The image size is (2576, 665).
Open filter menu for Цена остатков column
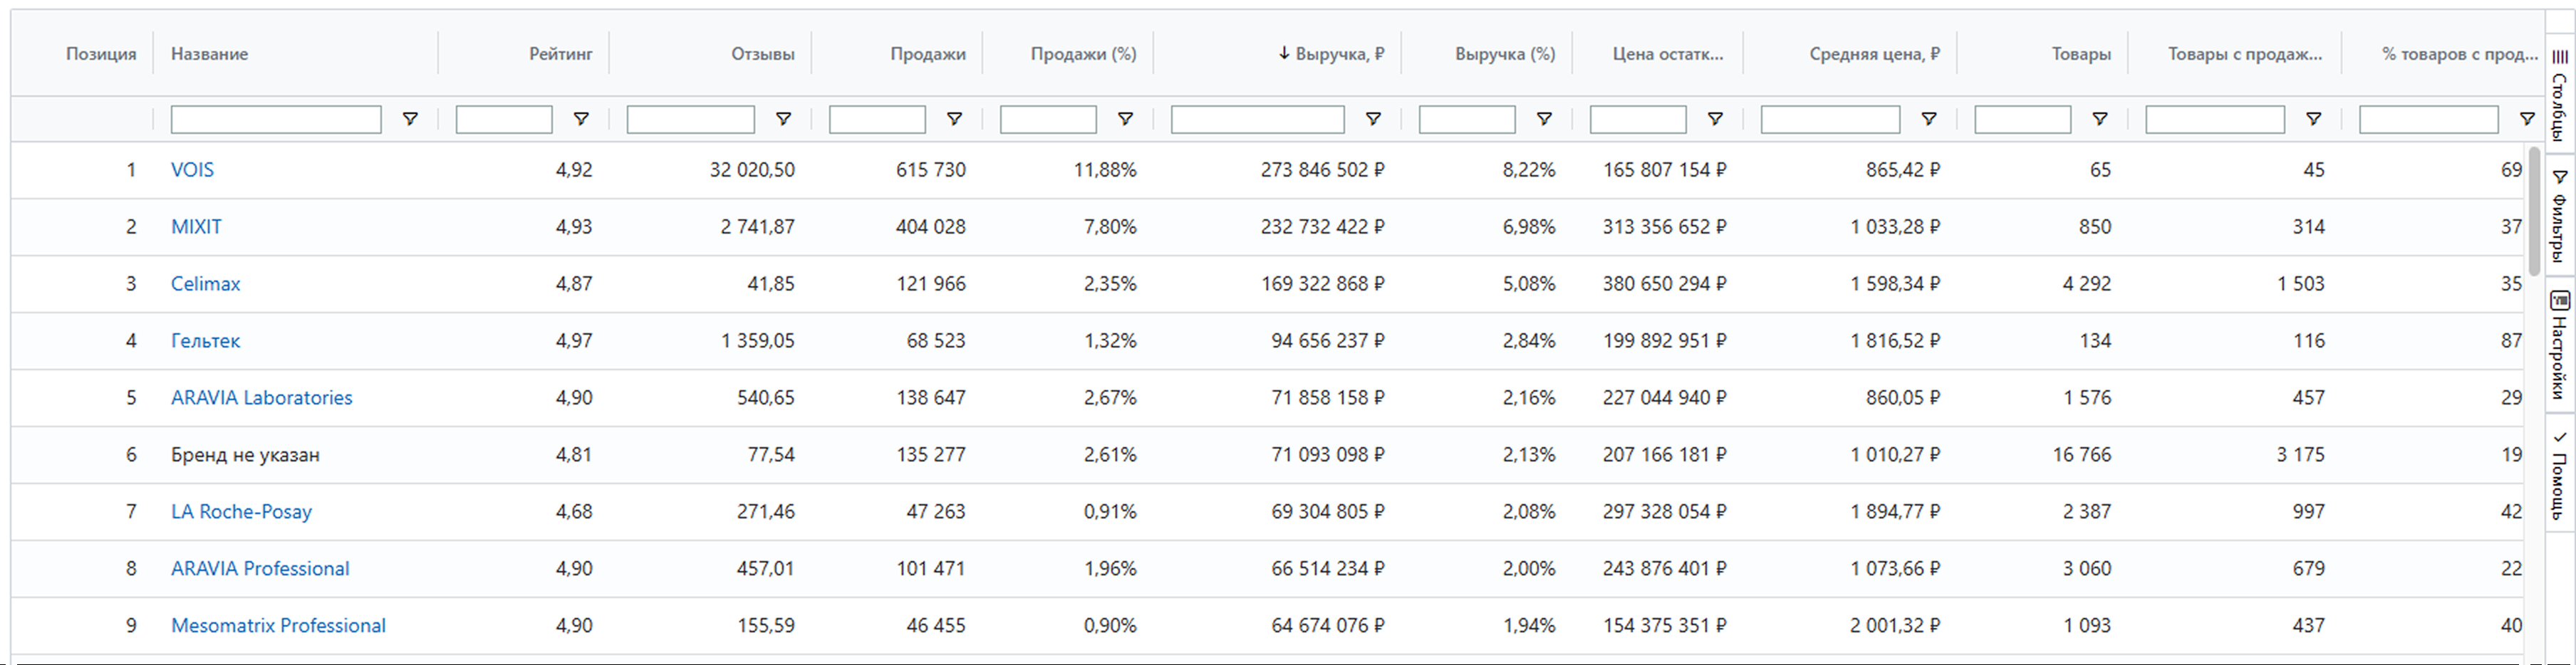click(x=1716, y=119)
